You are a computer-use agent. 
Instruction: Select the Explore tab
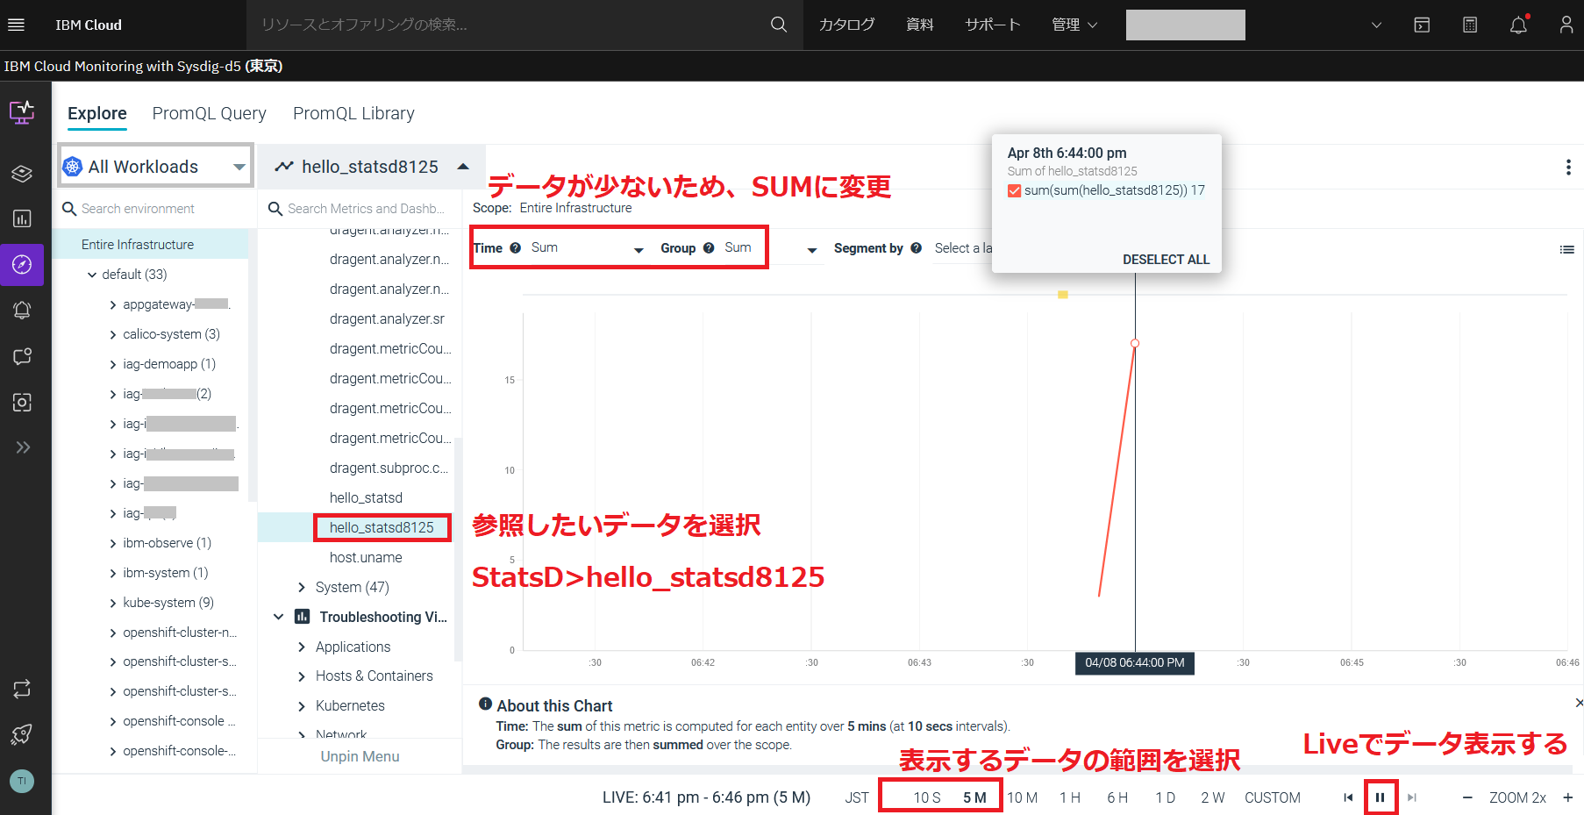click(x=97, y=113)
